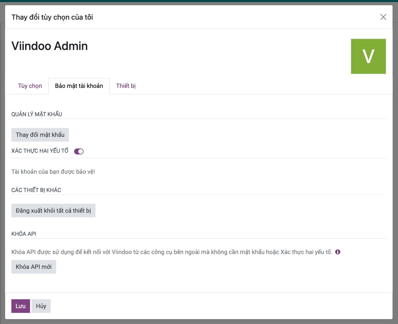This screenshot has width=398, height=324.
Task: Select the Bảo mật tài khoản tab
Action: (x=79, y=86)
